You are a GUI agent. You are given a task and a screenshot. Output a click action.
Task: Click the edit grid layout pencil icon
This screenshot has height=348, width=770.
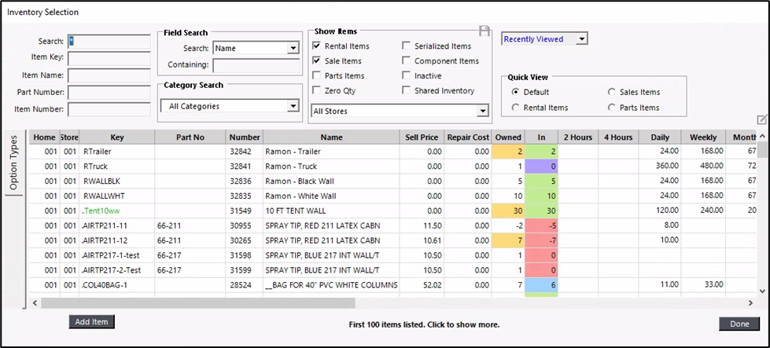pos(761,119)
